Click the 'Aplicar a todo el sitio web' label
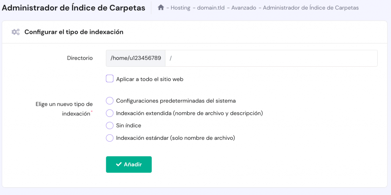 [x=150, y=79]
